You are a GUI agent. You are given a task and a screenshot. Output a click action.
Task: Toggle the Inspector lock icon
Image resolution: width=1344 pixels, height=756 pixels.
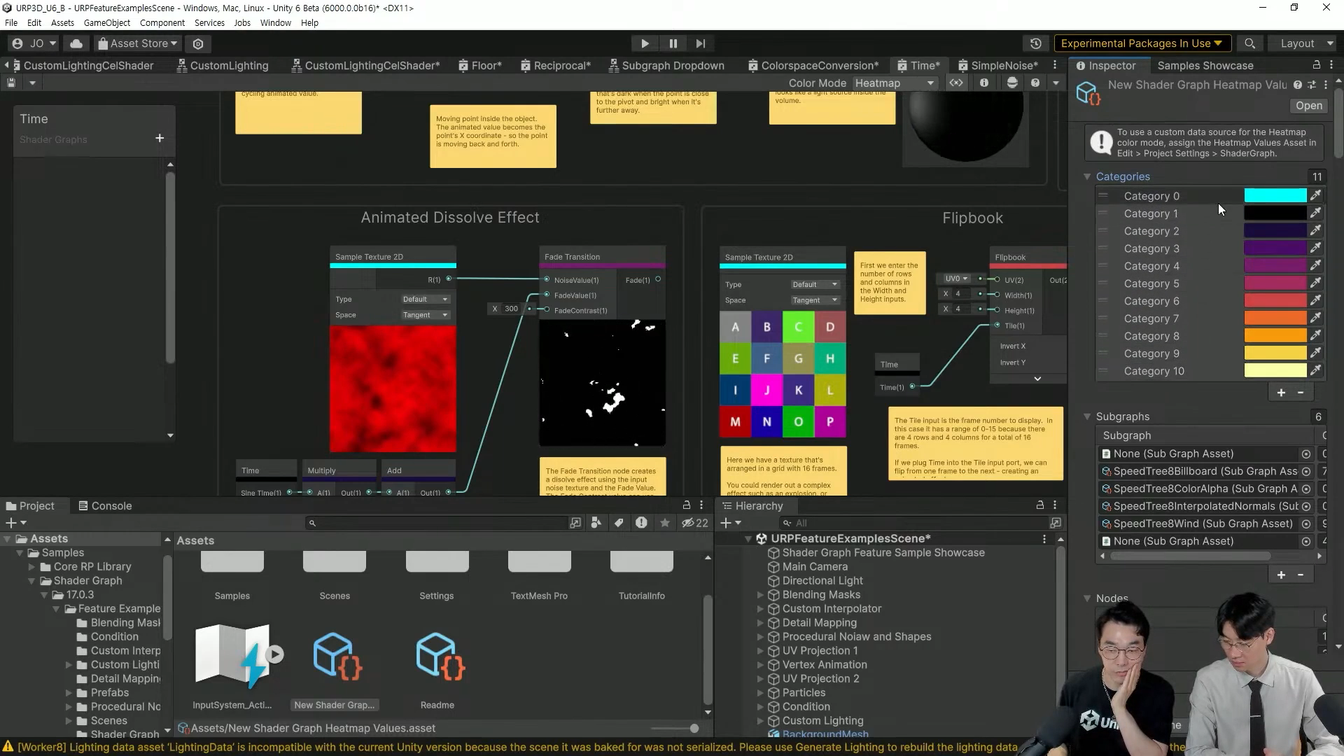tap(1316, 65)
